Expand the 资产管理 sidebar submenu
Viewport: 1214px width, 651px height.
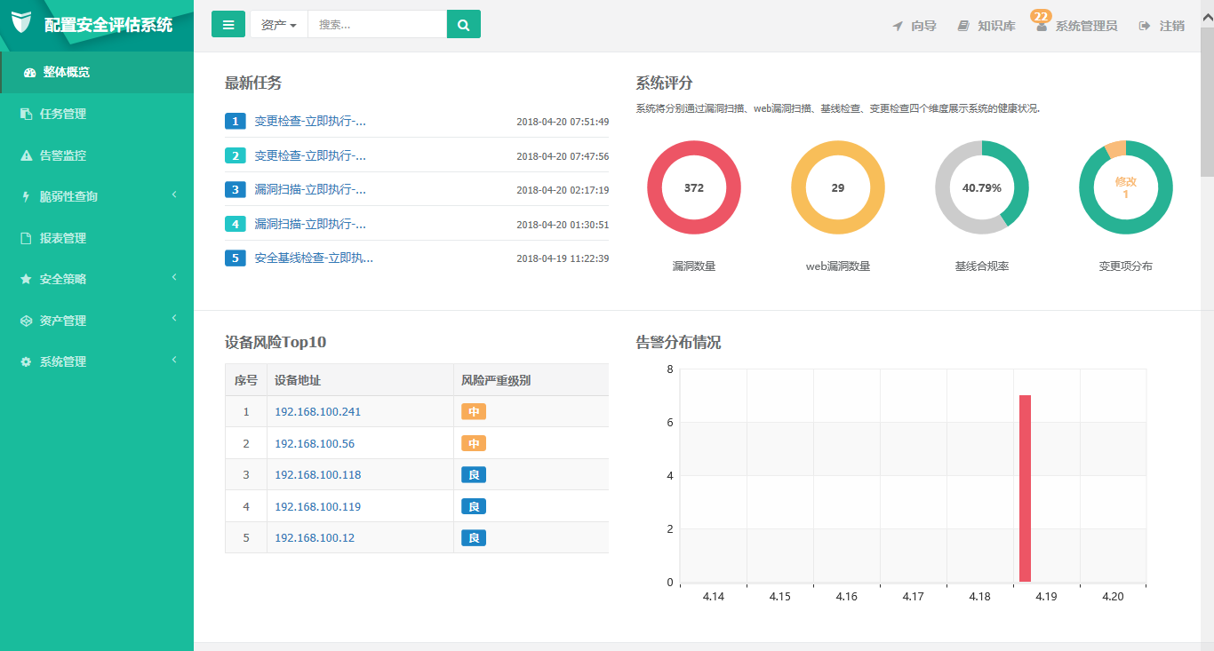click(x=174, y=319)
